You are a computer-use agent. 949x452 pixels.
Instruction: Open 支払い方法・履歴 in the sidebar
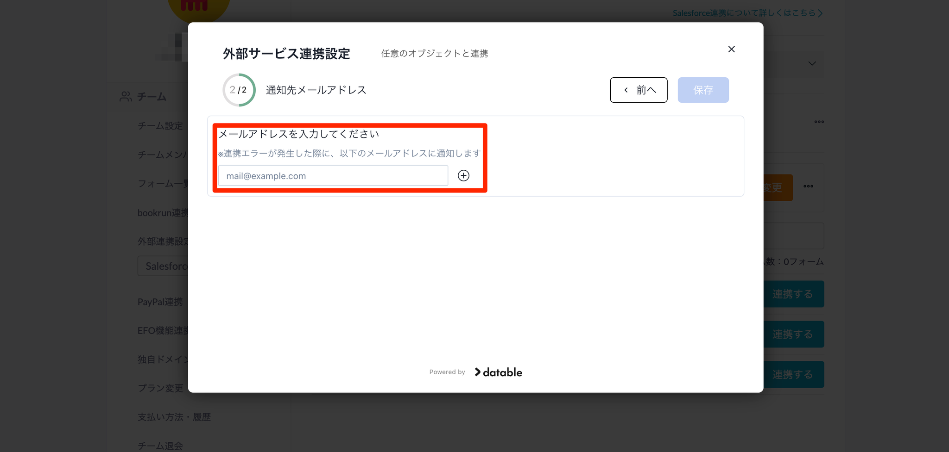point(174,417)
